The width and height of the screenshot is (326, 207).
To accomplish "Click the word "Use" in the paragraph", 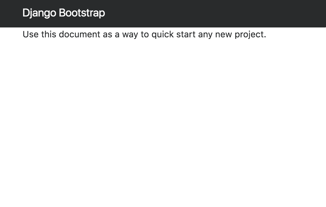I will point(30,34).
